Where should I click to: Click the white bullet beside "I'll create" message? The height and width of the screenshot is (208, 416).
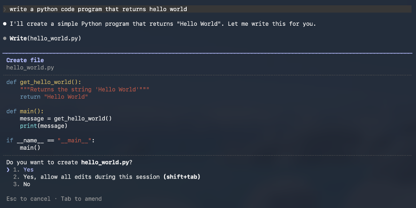[x=4, y=24]
